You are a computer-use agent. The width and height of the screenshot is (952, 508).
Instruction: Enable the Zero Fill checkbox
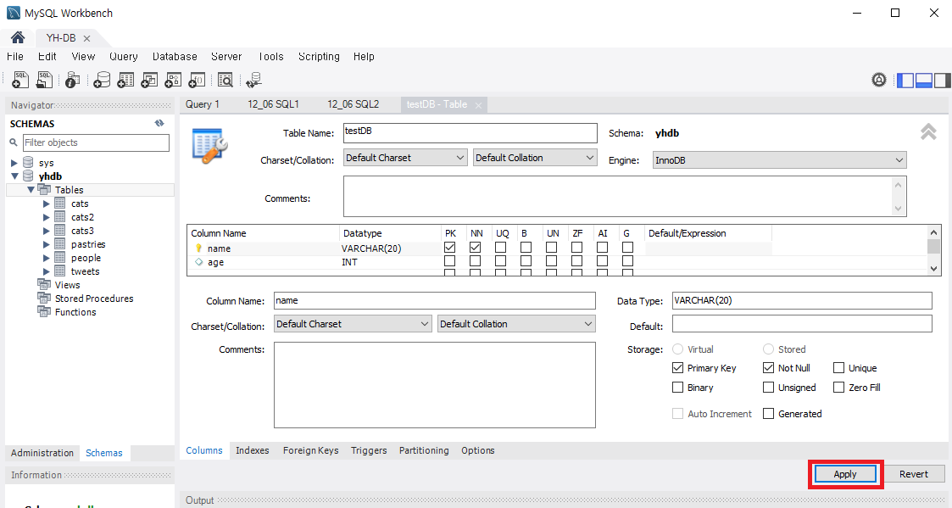click(x=839, y=387)
